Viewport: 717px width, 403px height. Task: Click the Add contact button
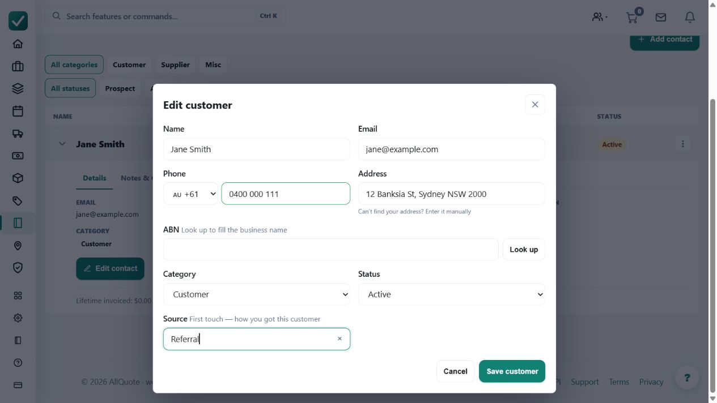tap(665, 40)
